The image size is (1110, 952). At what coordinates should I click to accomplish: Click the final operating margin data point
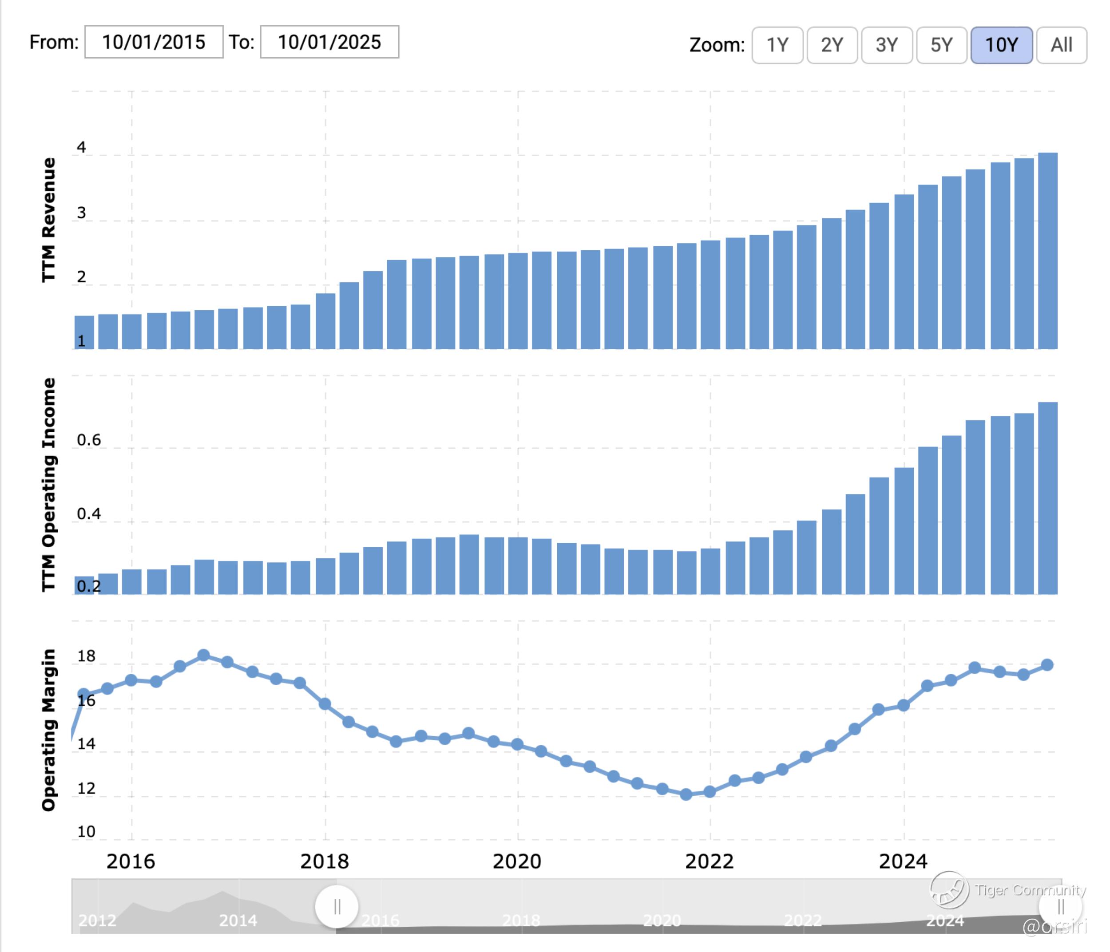tap(1047, 664)
